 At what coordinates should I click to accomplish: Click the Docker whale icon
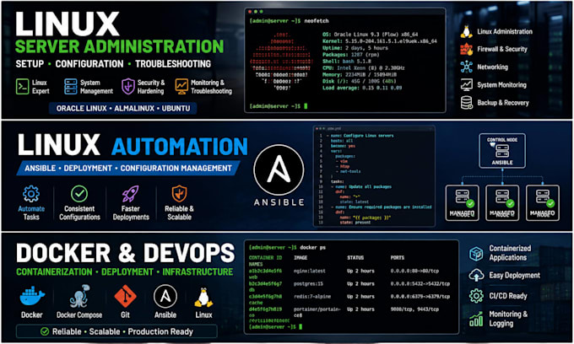pos(32,296)
